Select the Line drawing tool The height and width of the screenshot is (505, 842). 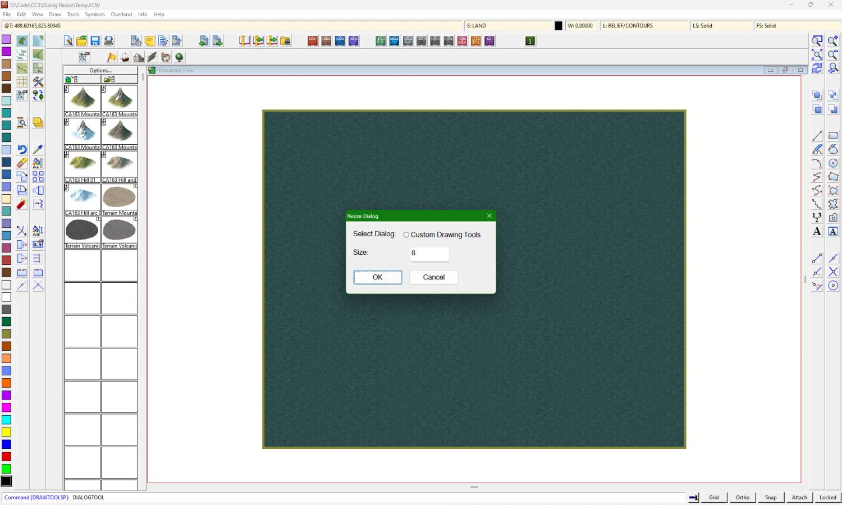817,136
